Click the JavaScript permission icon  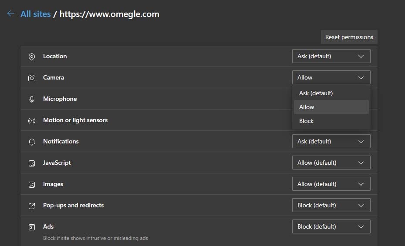click(32, 163)
